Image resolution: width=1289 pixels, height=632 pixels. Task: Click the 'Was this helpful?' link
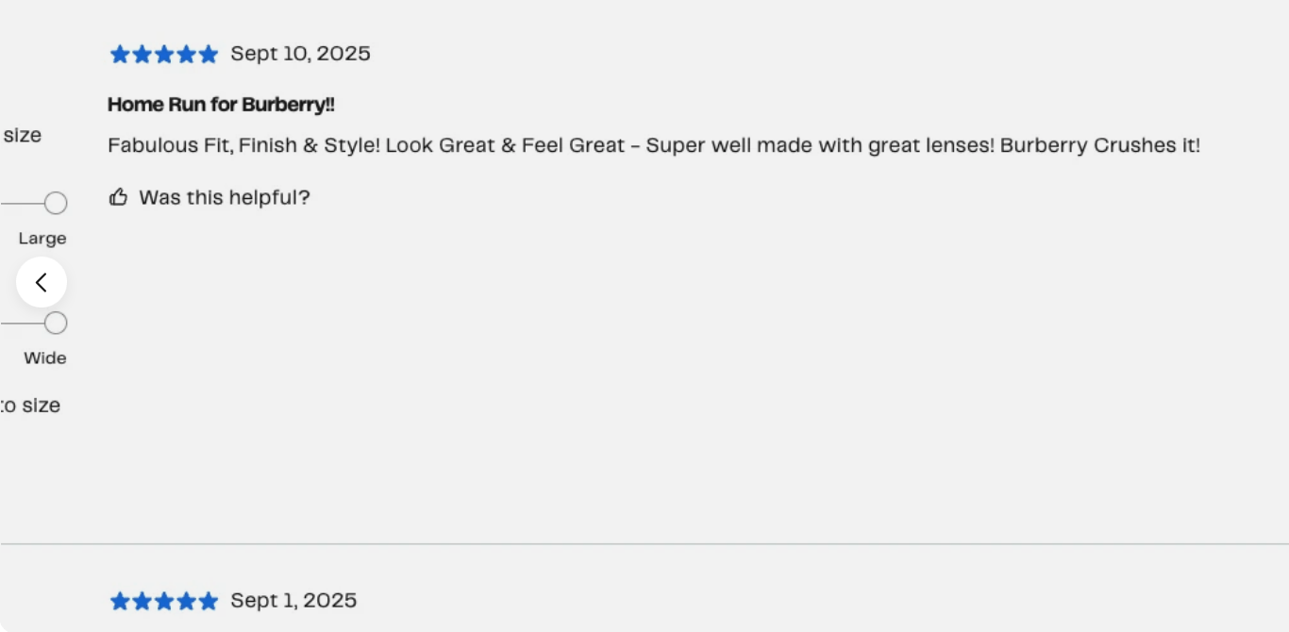225,197
